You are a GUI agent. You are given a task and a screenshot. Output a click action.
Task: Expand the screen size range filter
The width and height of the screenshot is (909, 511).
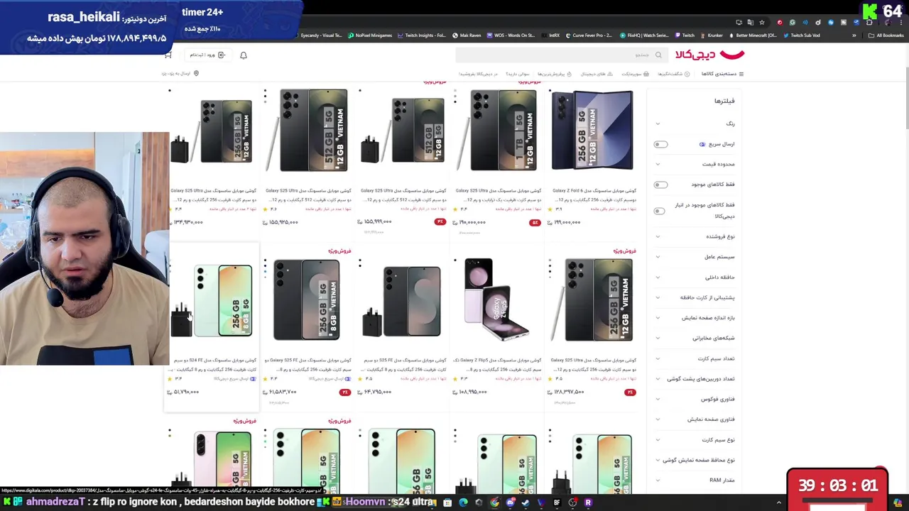tap(696, 317)
